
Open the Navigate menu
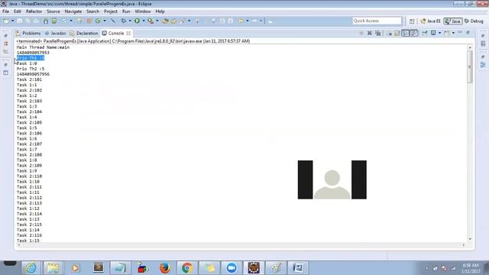click(x=73, y=11)
